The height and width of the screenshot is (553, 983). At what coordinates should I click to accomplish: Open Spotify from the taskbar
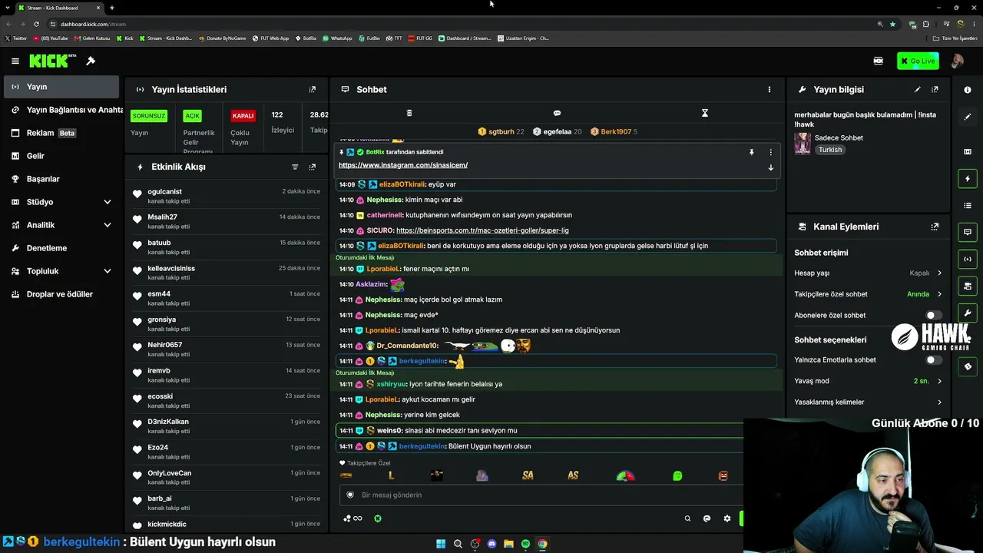point(525,544)
